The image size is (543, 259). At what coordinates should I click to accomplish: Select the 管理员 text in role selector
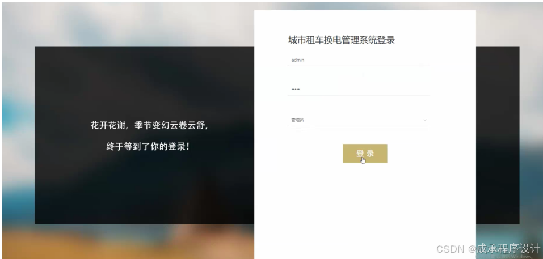(297, 120)
